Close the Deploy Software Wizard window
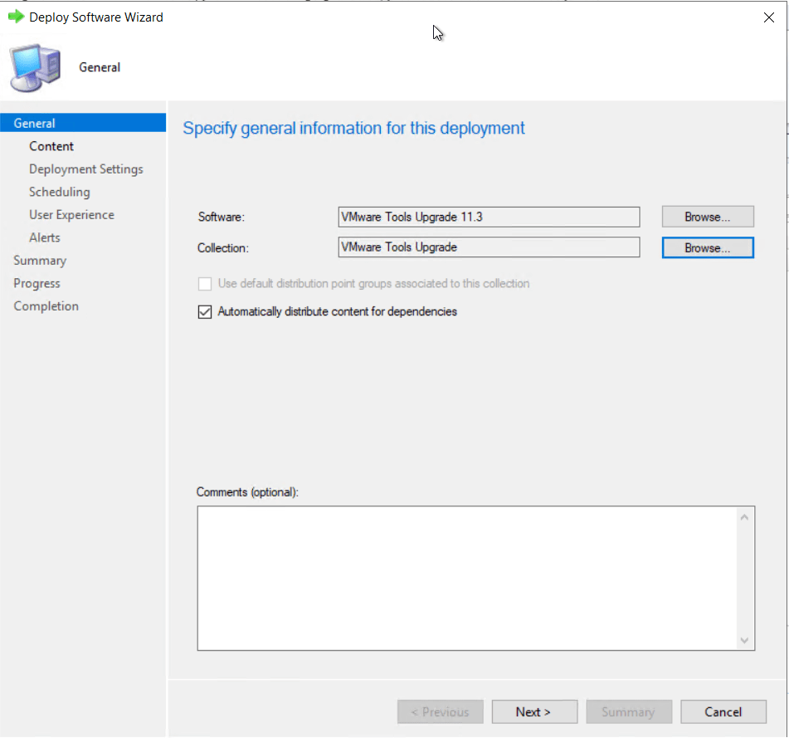The width and height of the screenshot is (789, 738). 768,17
